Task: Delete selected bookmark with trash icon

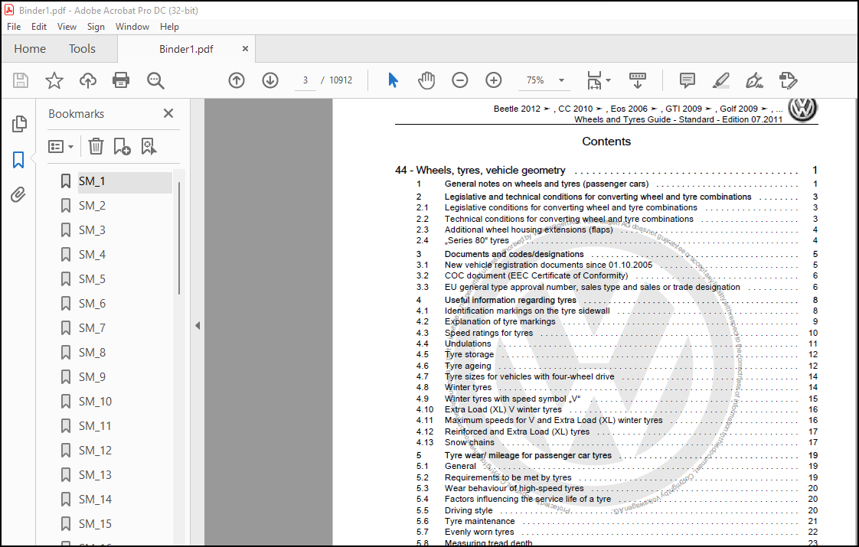Action: tap(96, 146)
